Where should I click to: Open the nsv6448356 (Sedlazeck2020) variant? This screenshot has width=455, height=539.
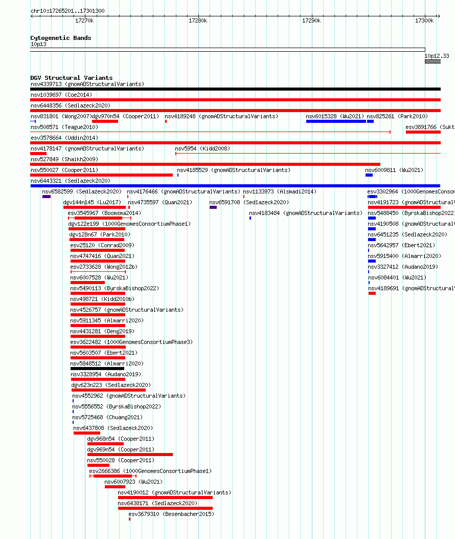point(71,105)
